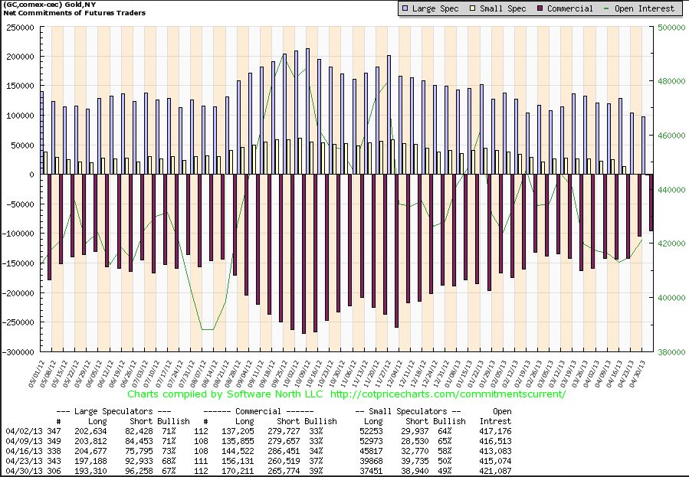Click the right axis label 400000

tap(671, 298)
